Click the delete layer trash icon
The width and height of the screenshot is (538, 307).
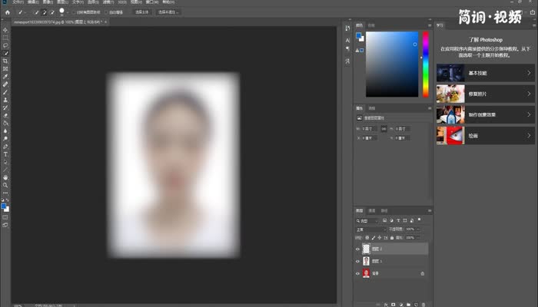click(422, 302)
